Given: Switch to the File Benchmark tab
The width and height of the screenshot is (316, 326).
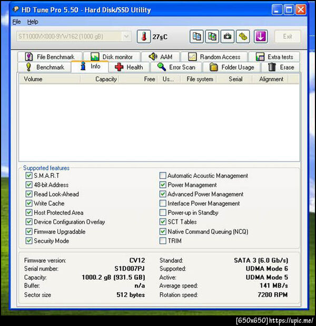Looking at the screenshot, I should [x=50, y=56].
